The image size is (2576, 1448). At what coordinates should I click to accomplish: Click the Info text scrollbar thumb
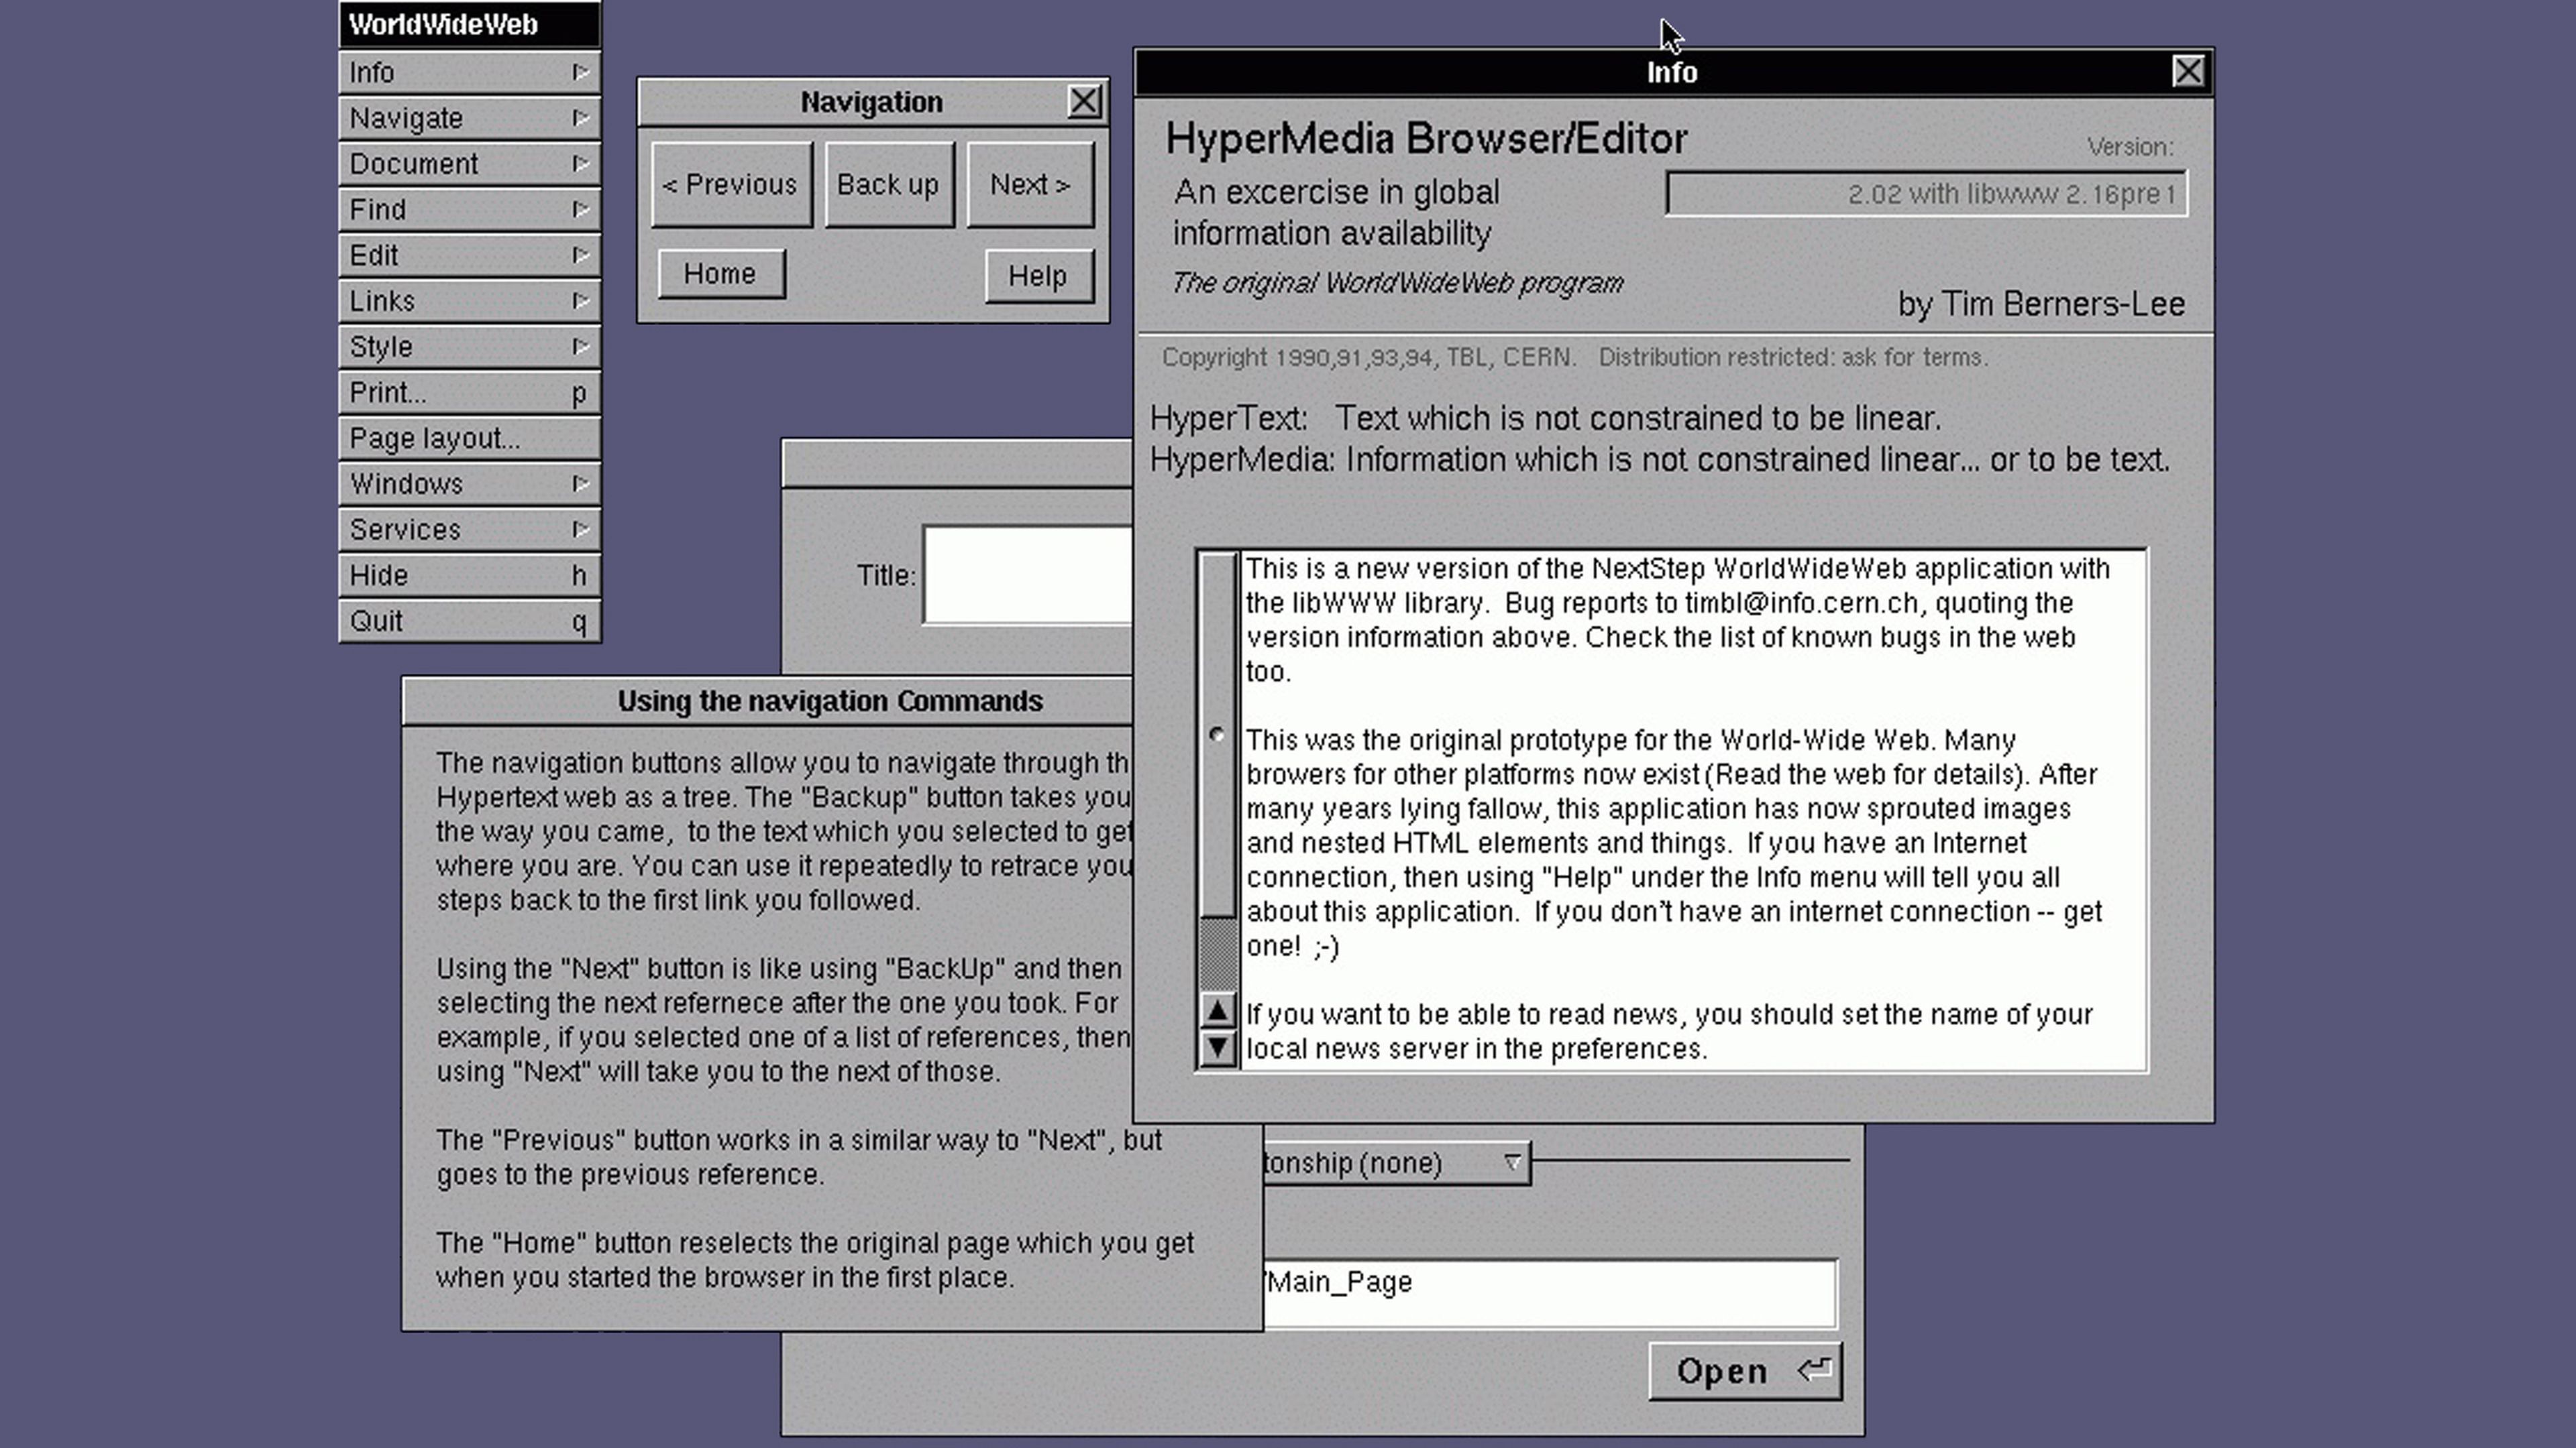1217,737
